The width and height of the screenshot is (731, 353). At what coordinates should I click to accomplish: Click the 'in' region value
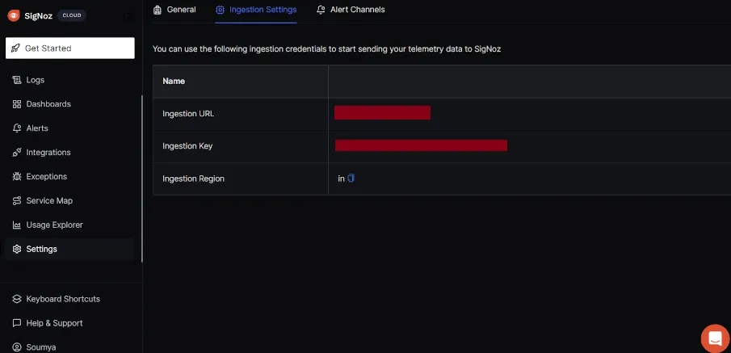coord(341,179)
